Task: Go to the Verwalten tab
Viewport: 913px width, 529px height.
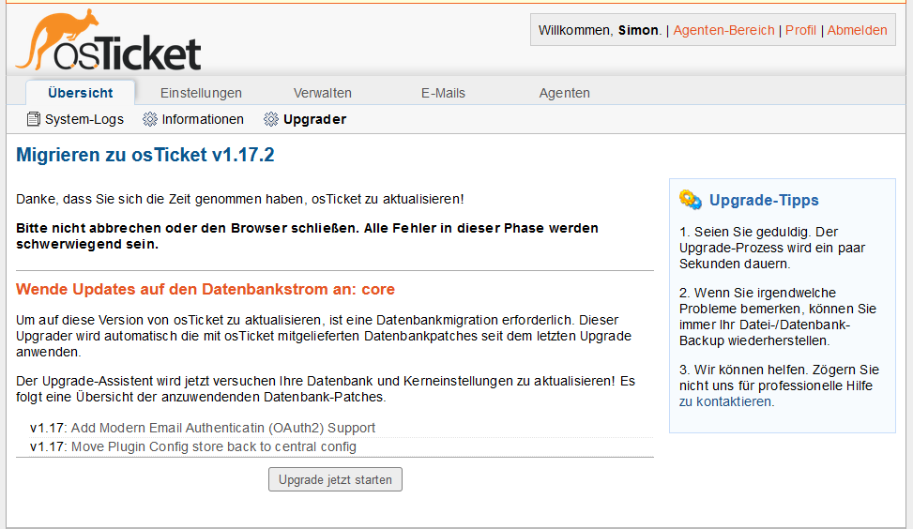Action: click(323, 93)
